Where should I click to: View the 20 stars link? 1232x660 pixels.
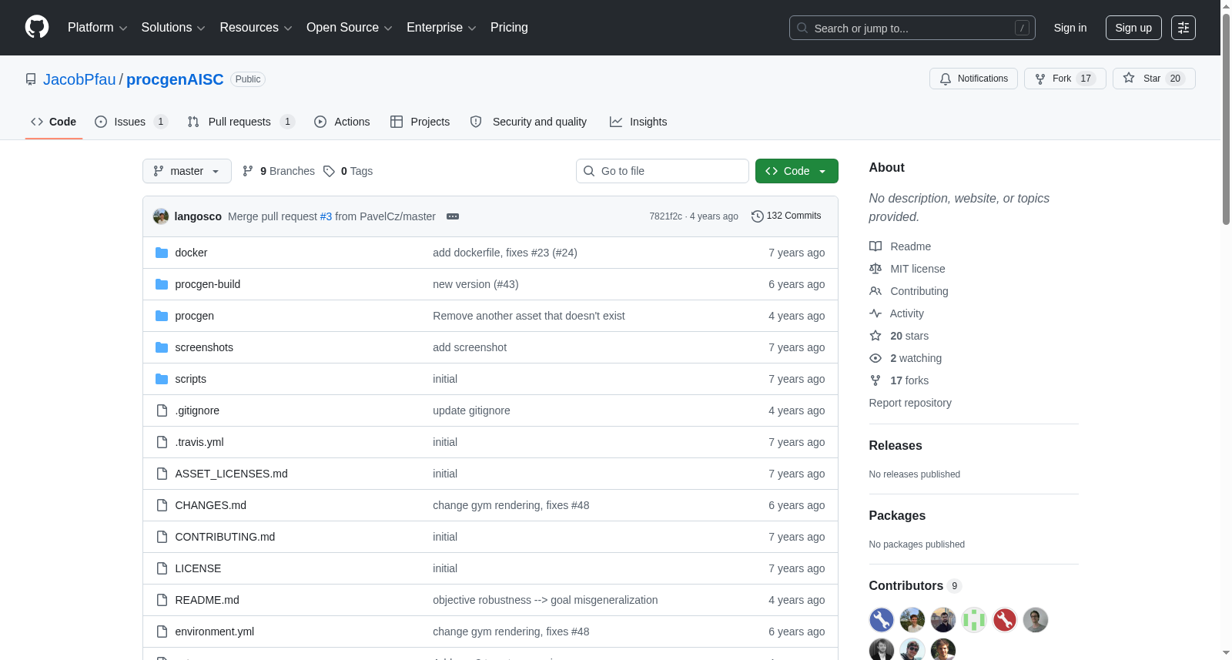click(x=899, y=336)
